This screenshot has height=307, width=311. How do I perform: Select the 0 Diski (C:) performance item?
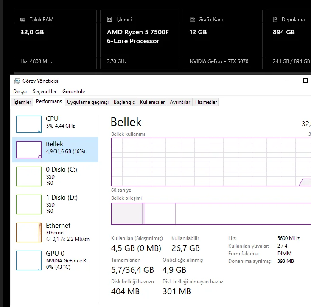[x=55, y=176]
